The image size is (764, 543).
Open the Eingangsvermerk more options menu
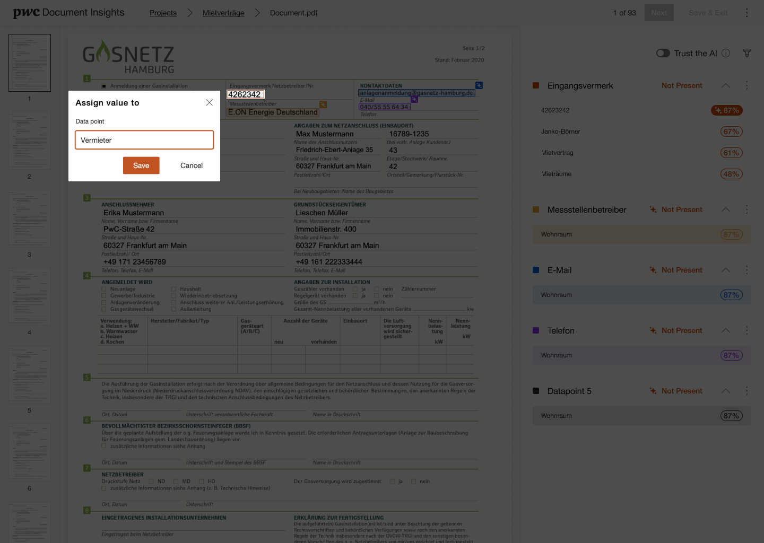[746, 85]
